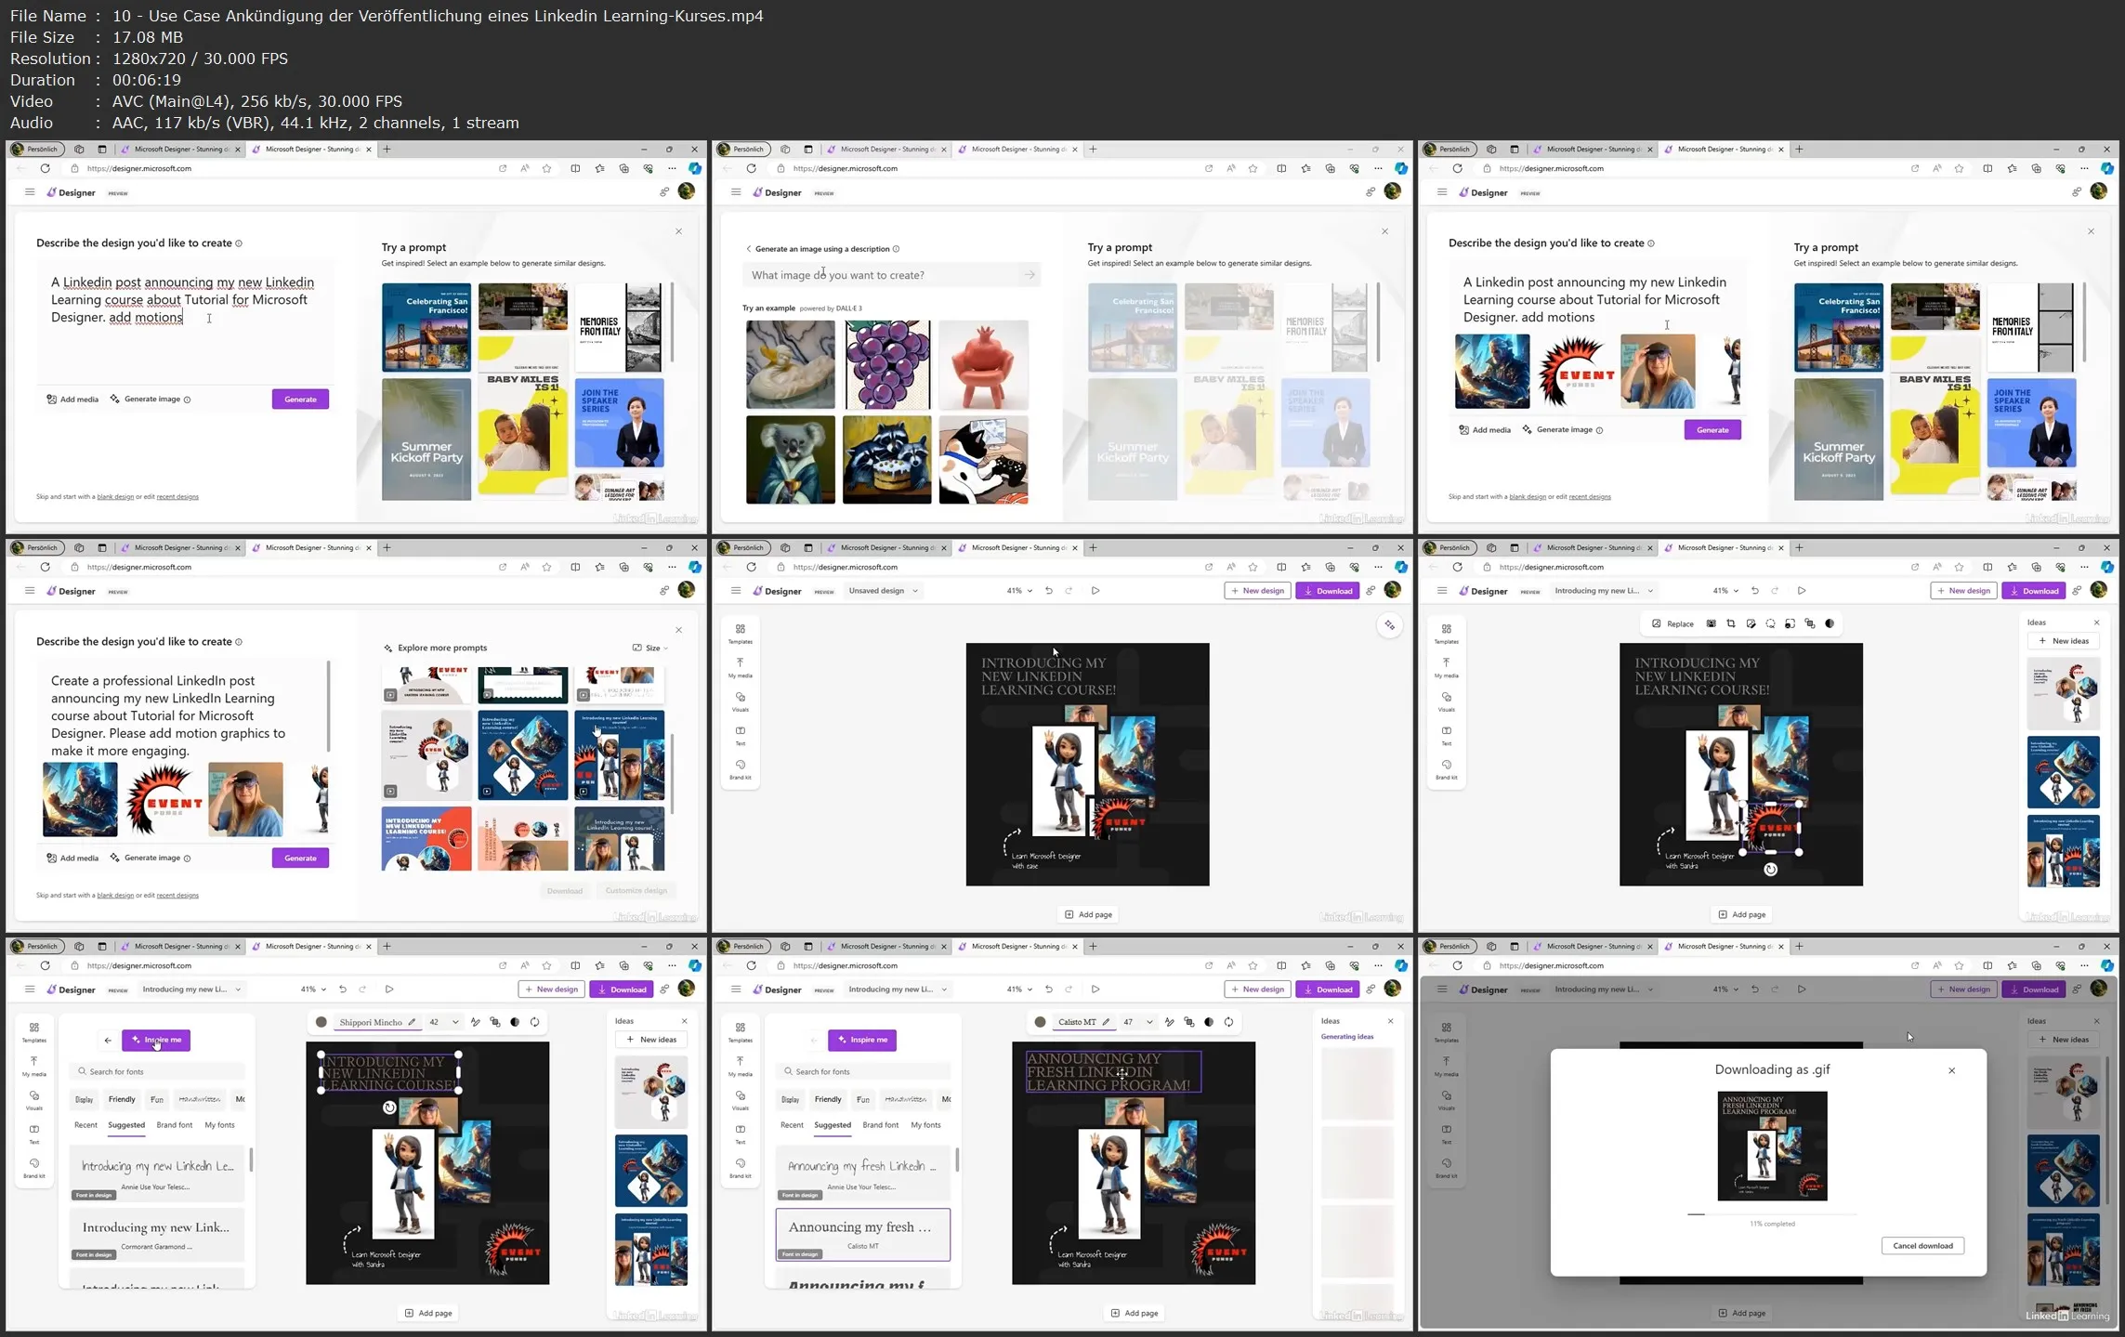The image size is (2125, 1337).
Task: Click the image description input field
Action: click(883, 274)
